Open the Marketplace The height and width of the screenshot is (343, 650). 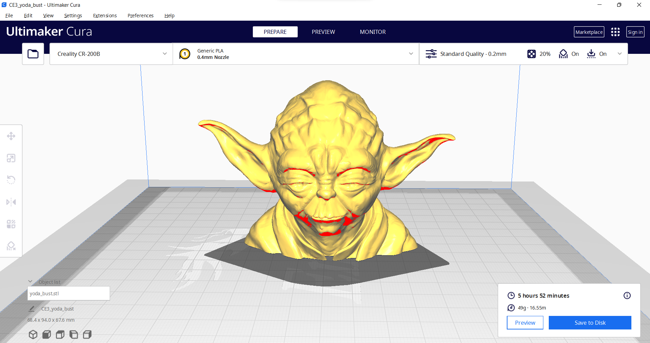coord(589,32)
